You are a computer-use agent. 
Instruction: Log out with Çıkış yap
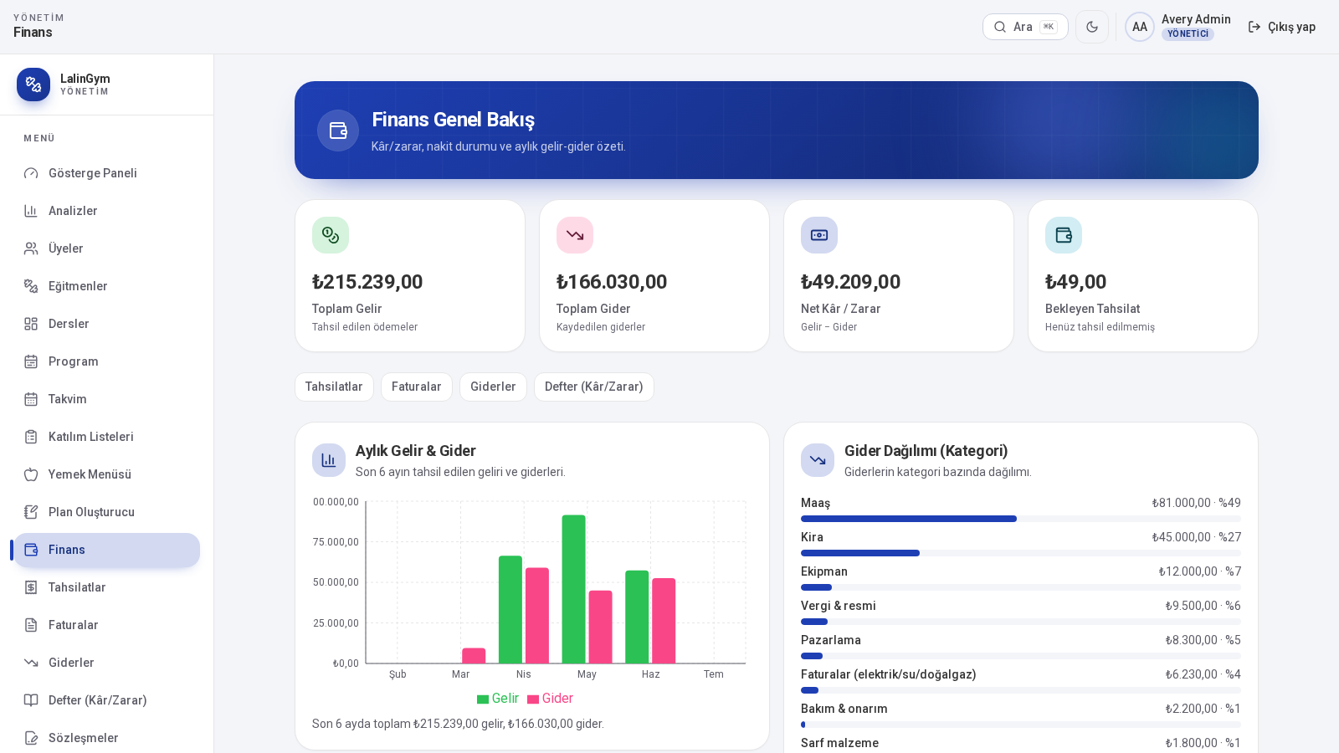tap(1282, 27)
